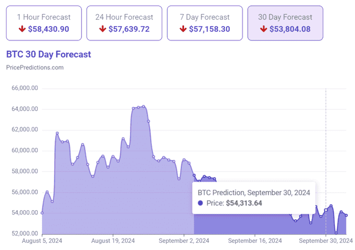Switch to the 1 Hour Forecast tab
Screen dimensions: 355x250
click(x=44, y=23)
